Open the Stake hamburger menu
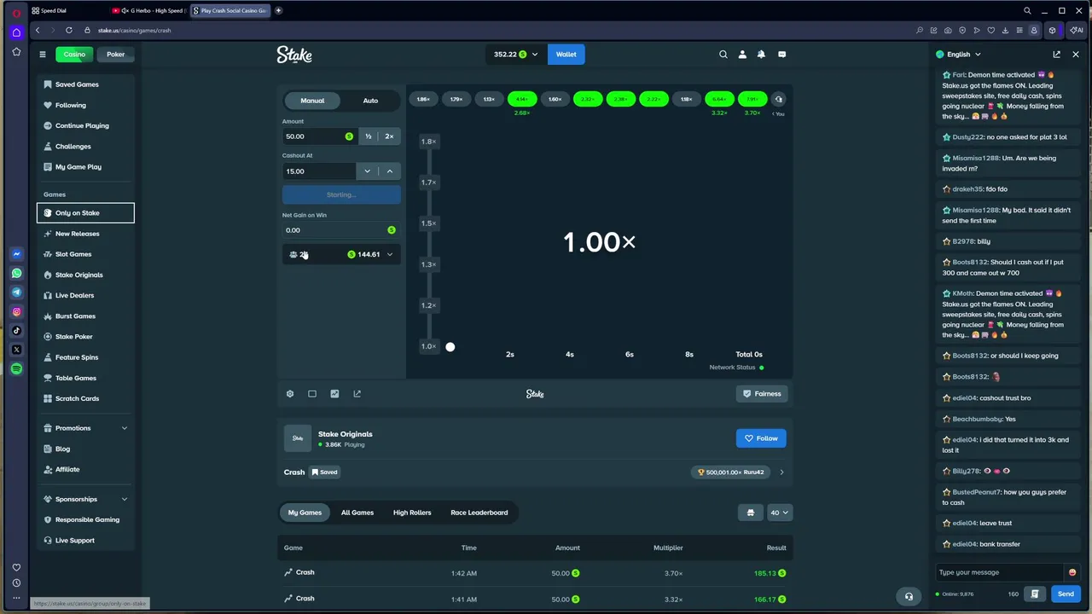The image size is (1092, 614). coord(42,55)
